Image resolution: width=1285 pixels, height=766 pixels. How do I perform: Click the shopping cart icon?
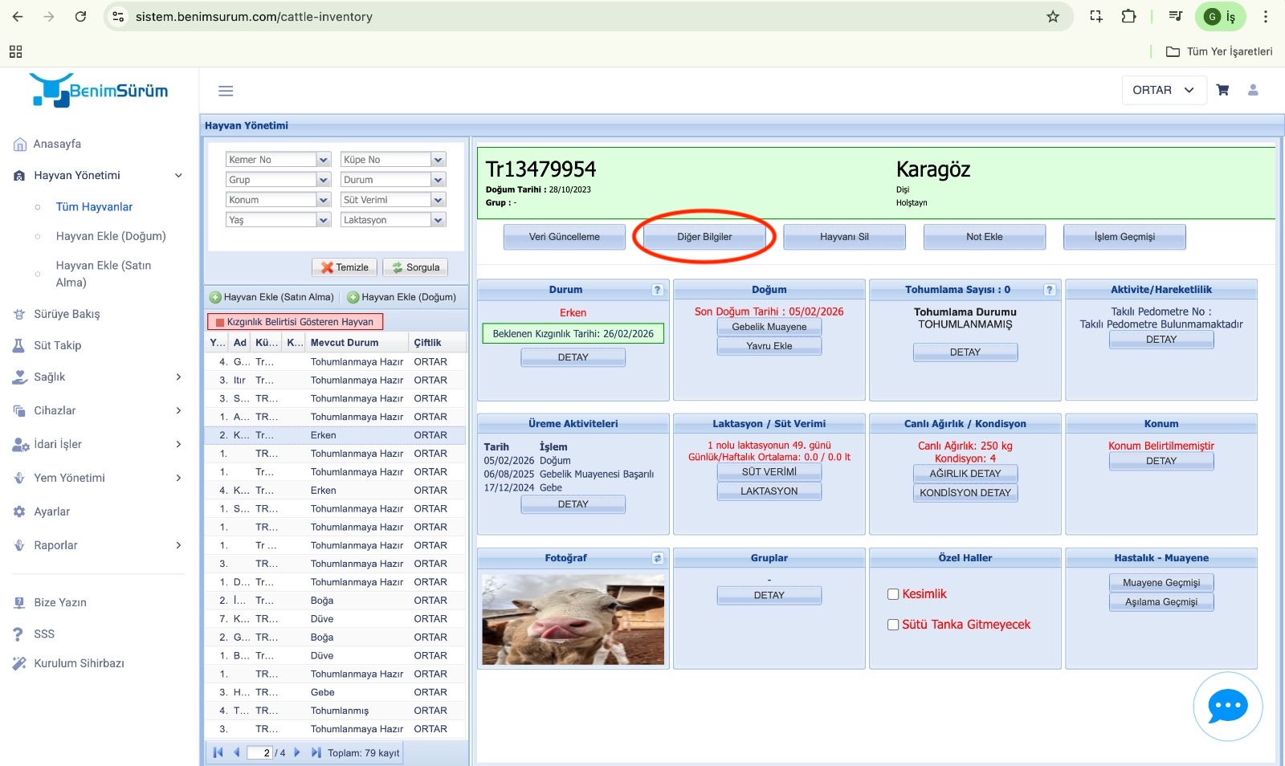[x=1222, y=90]
